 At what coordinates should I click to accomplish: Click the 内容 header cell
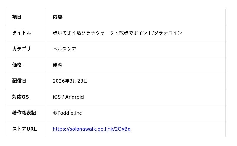(x=57, y=17)
